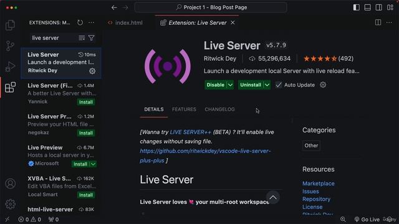Select the Live Preview list item title
Screen dimensions: 399x224
click(x=45, y=147)
